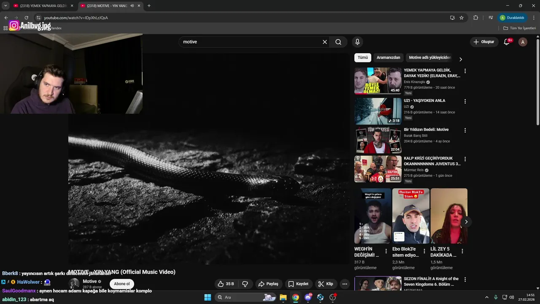
Task: Create a clip with the Klip button
Action: (x=326, y=284)
